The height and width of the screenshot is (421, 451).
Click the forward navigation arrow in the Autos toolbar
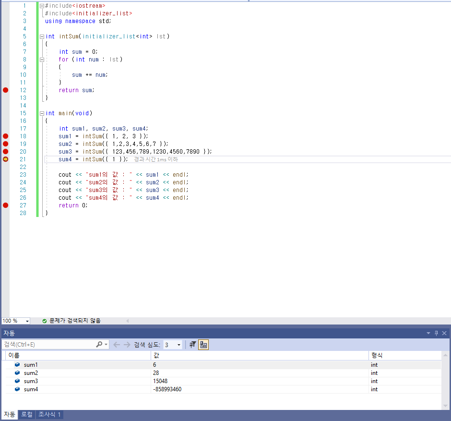pyautogui.click(x=127, y=345)
